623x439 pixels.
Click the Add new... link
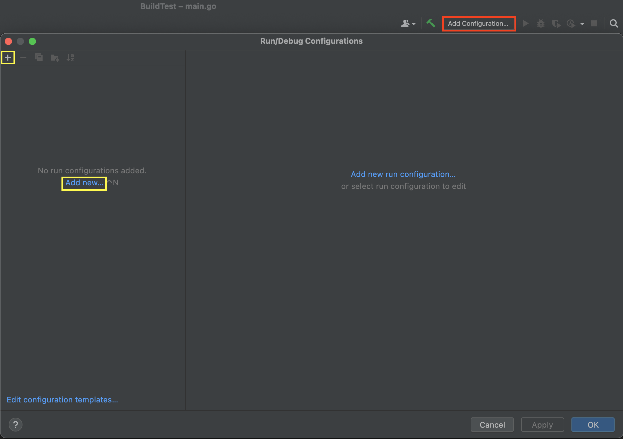84,183
